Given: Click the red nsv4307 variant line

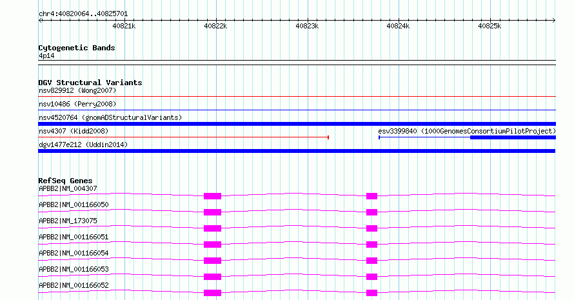Looking at the screenshot, I should (183, 137).
